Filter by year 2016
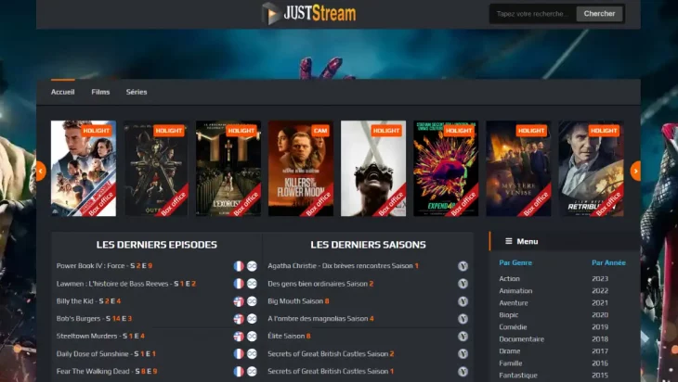The height and width of the screenshot is (382, 678). click(x=600, y=363)
